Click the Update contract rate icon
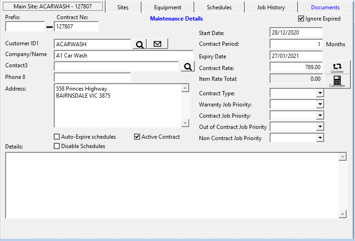The image size is (355, 241). [x=337, y=68]
